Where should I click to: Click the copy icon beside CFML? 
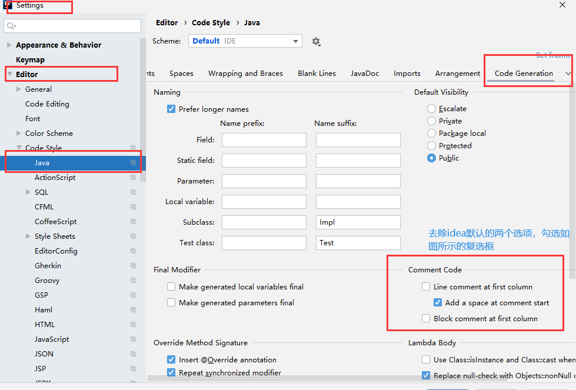134,206
